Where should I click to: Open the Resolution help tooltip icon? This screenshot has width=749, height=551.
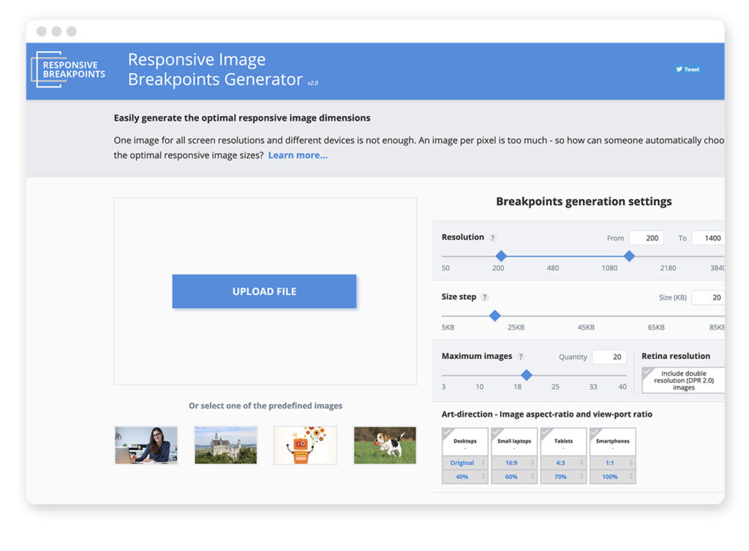coord(492,237)
